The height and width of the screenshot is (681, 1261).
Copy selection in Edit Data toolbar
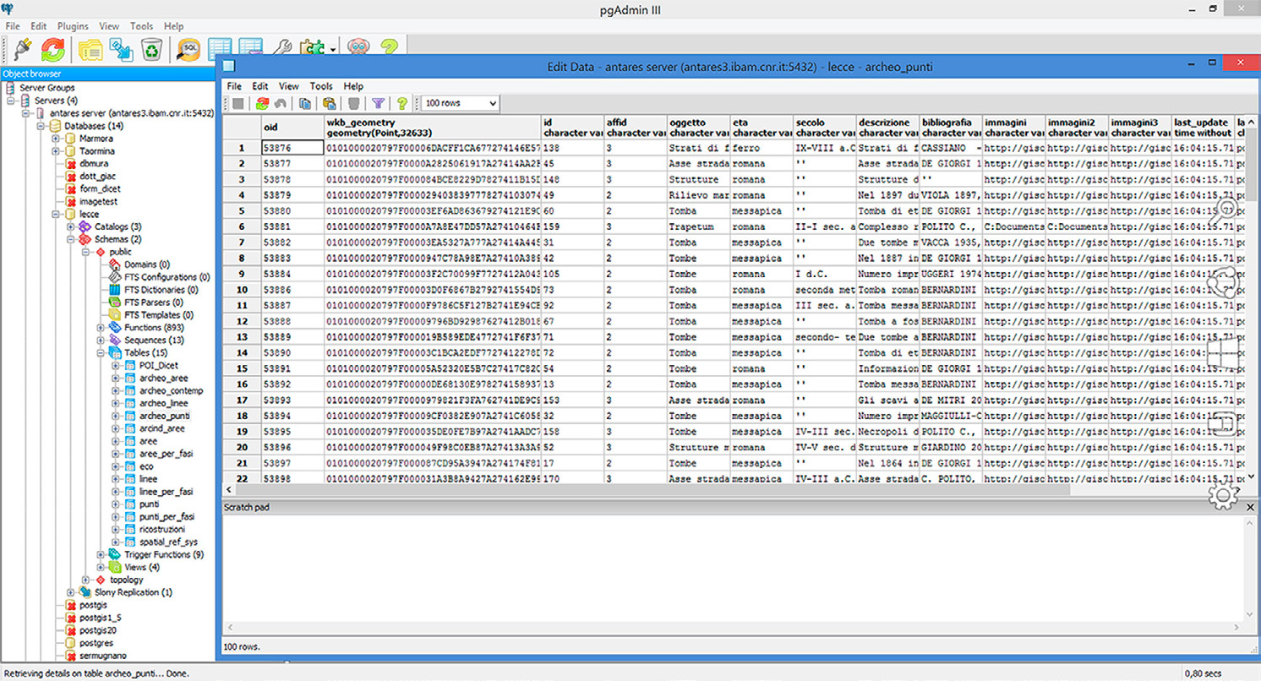click(304, 103)
